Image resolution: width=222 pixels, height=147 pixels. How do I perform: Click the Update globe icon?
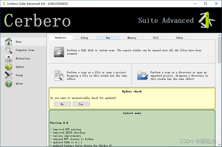(9, 67)
